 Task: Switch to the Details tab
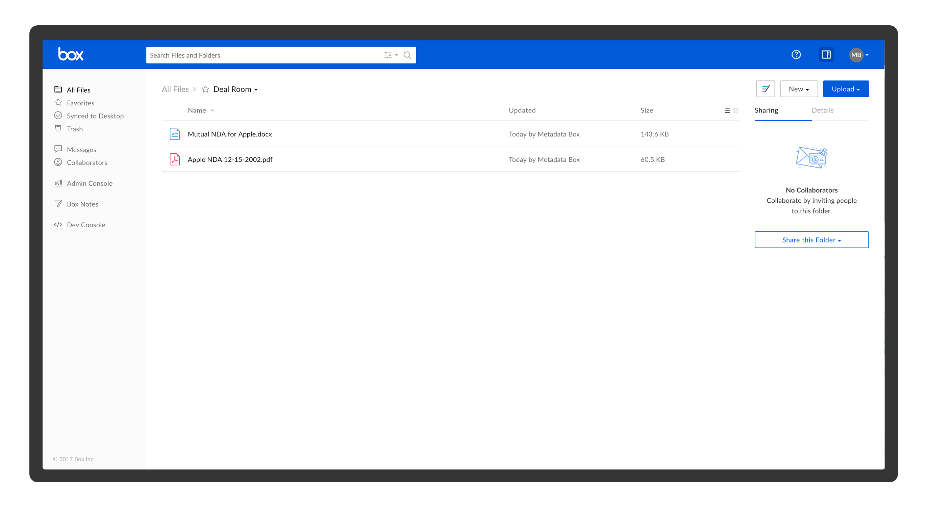tap(823, 110)
